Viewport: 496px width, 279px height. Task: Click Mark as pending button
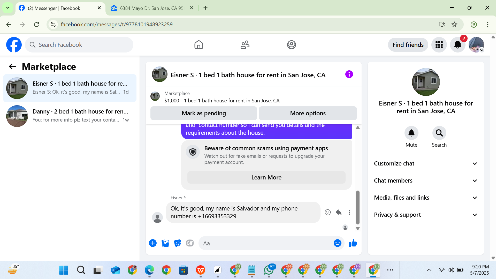pos(204,113)
